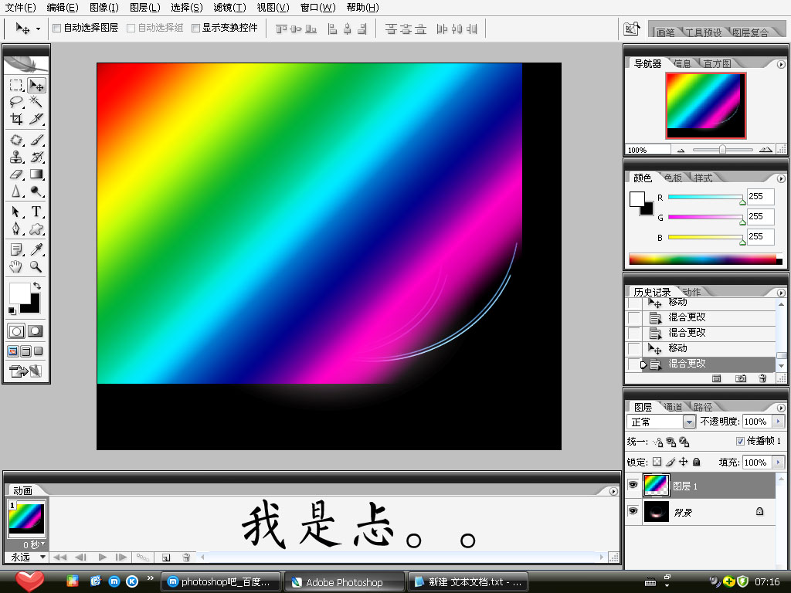This screenshot has height=593, width=791.
Task: Toggle 传播帧 1 checkbox
Action: click(740, 441)
